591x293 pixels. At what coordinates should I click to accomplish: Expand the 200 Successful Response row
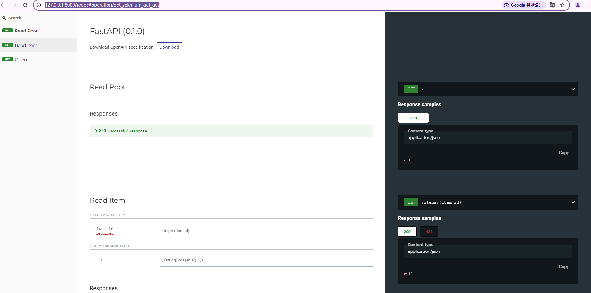[231, 131]
